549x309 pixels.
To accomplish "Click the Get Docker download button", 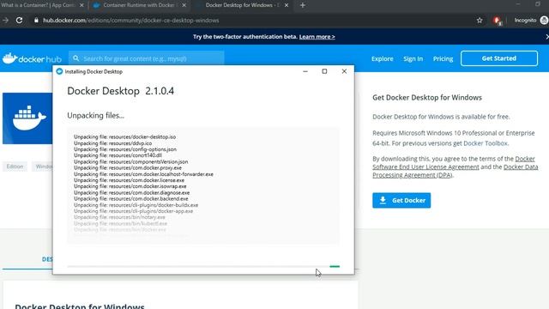I will (401, 200).
